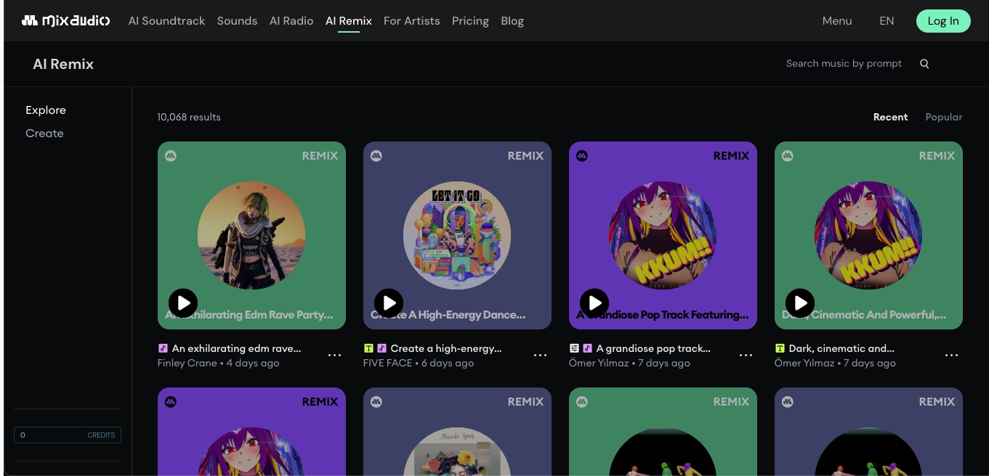Play the High-Energy Dance remix
Viewport: 989px width, 476px height.
click(x=389, y=303)
